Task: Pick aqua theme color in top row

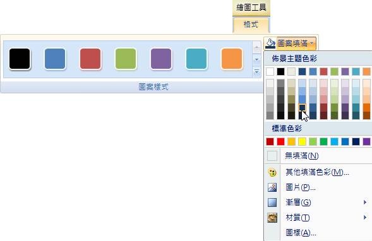Action: coord(356,71)
